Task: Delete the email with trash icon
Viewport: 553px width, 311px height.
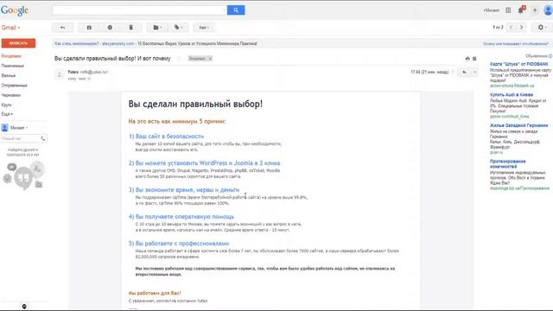Action: point(130,28)
